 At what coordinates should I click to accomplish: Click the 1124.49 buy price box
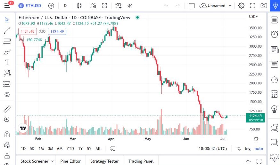coord(57,31)
